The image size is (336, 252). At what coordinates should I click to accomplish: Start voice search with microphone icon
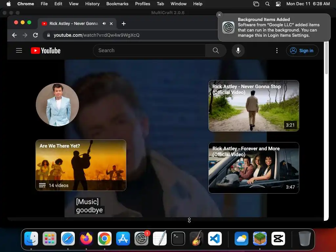238,51
